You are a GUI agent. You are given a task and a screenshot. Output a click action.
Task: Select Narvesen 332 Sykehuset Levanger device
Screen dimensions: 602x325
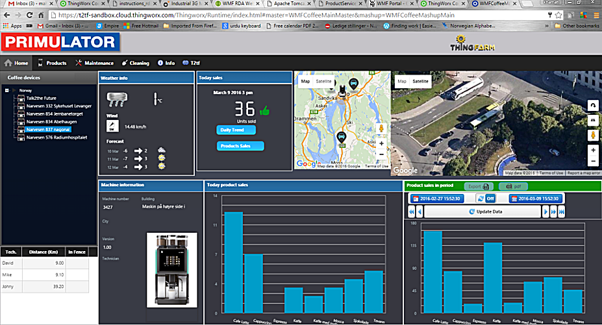(58, 106)
